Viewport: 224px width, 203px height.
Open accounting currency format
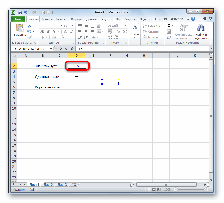point(110,31)
